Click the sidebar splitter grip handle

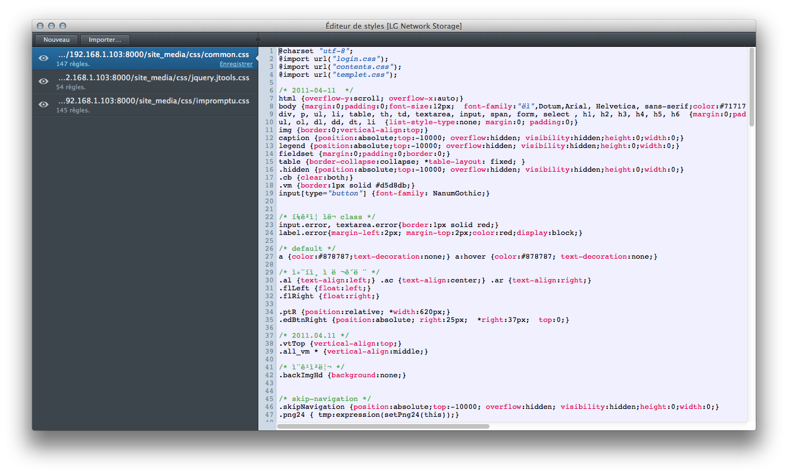click(x=258, y=40)
